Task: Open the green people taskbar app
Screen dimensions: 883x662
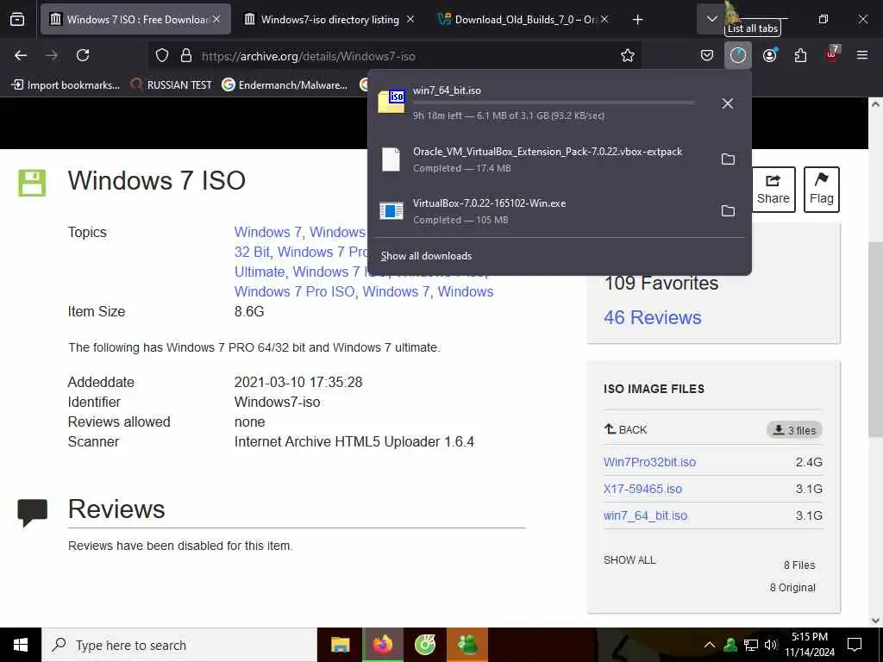Action: coord(467,645)
